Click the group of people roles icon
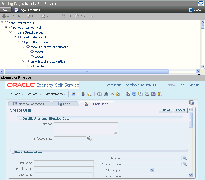 coord(134,94)
